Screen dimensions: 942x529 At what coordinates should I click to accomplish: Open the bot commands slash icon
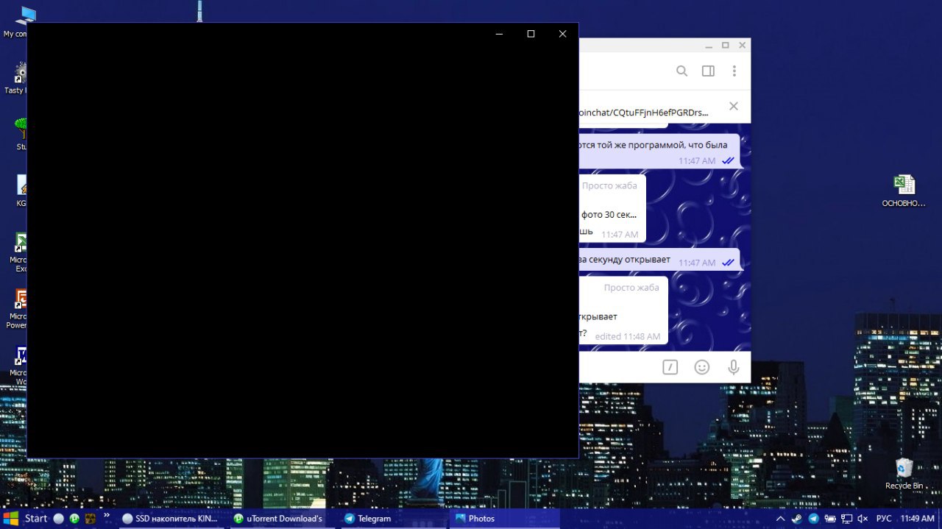click(x=670, y=367)
